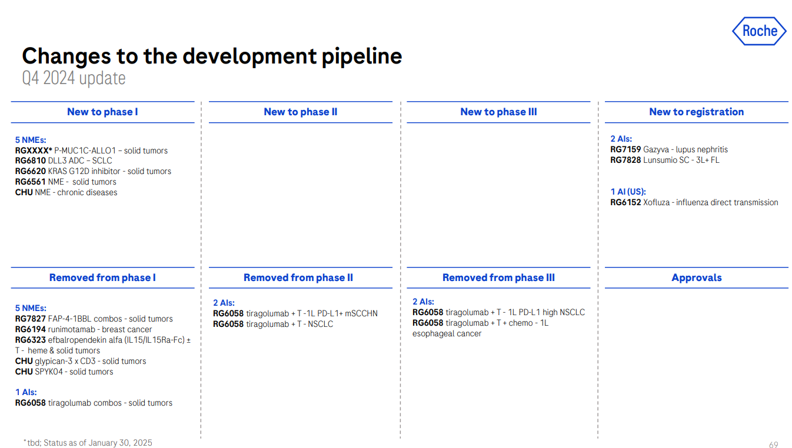This screenshot has width=792, height=448.
Task: Click "2 AIs:" under Removed from phase III
Action: pyautogui.click(x=424, y=302)
